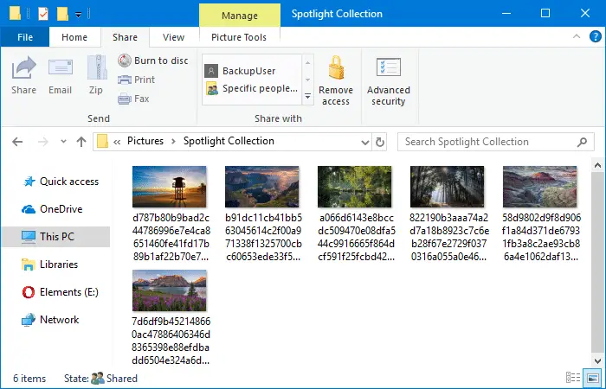Move Share with list down one row
The width and height of the screenshot is (606, 389).
click(x=307, y=80)
